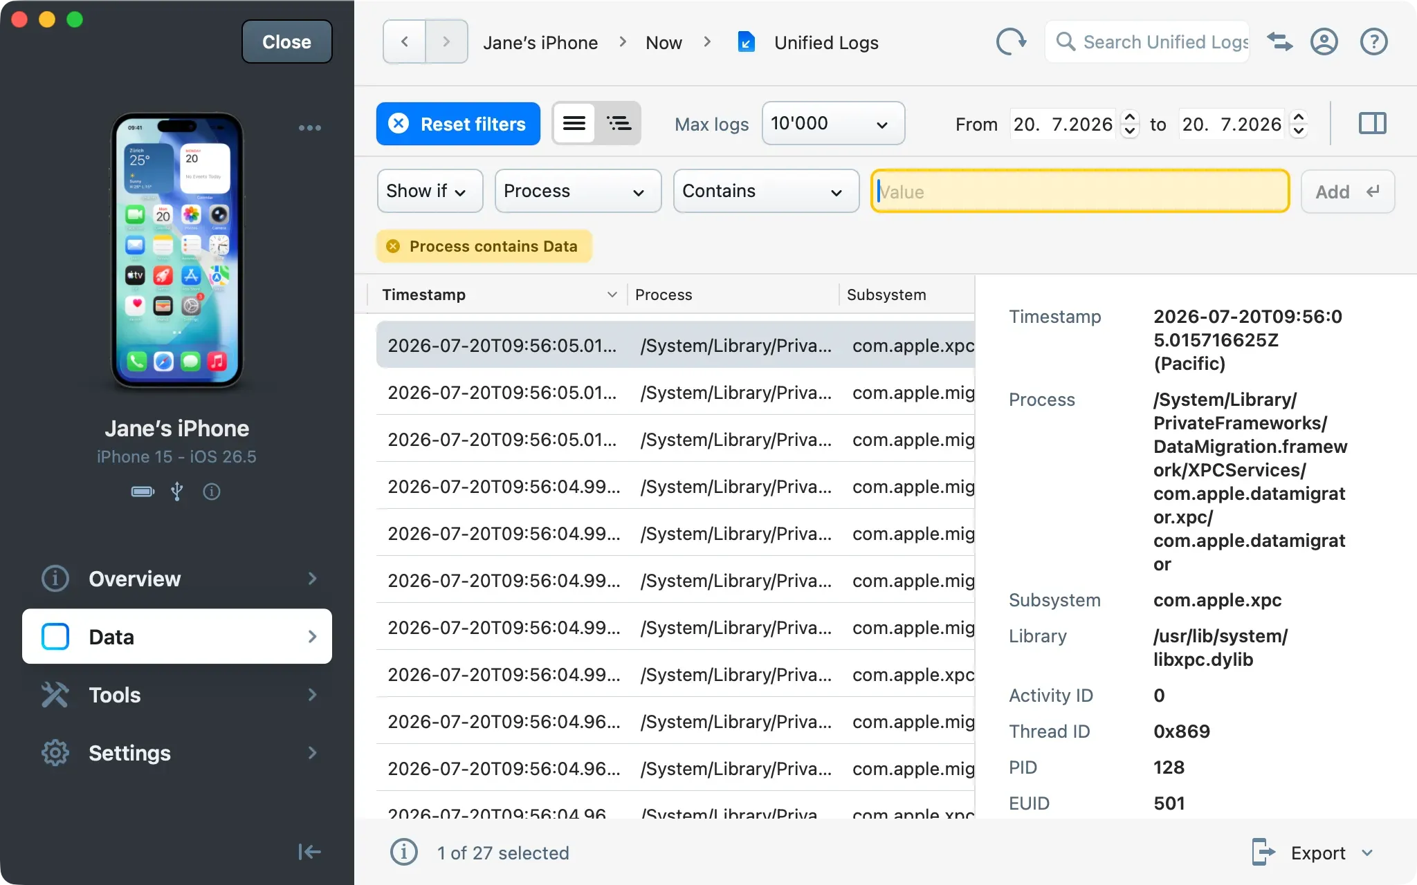The height and width of the screenshot is (885, 1417).
Task: Open the user account icon
Action: (1324, 42)
